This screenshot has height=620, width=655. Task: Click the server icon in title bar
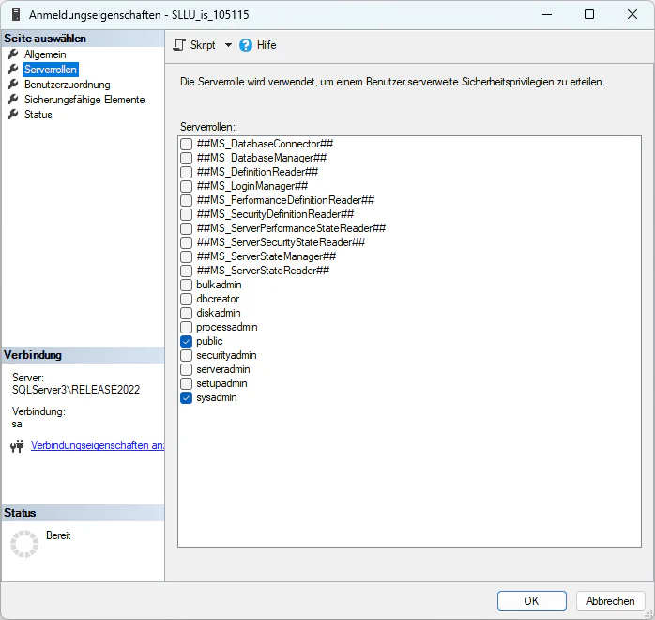pos(16,15)
